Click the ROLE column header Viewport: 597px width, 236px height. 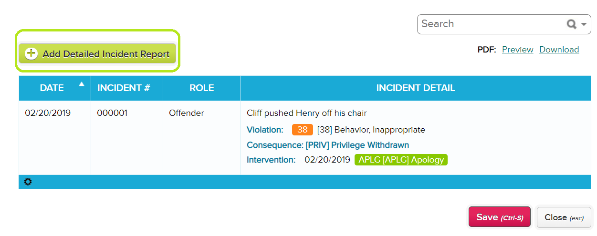coord(201,88)
